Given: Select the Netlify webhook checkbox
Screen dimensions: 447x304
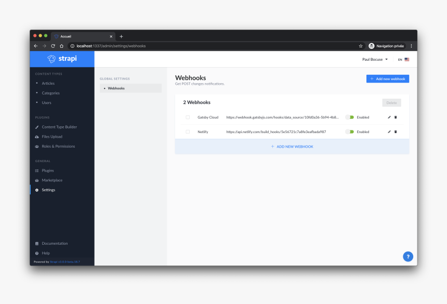Looking at the screenshot, I should click(x=188, y=131).
